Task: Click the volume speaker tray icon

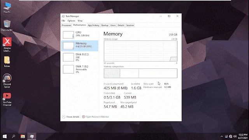Action: (x=235, y=136)
